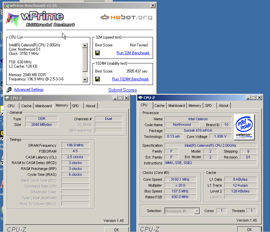The width and height of the screenshot is (270, 232).
Task: Click CPU List scrollbar up arrow
Action: 85,45
